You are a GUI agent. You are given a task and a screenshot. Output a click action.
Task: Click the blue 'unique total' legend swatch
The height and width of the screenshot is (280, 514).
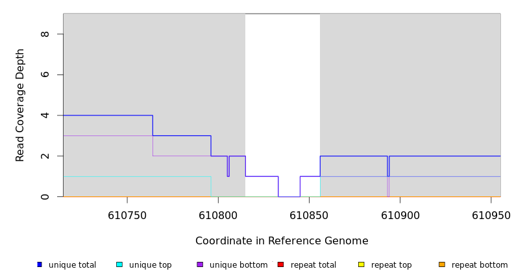[x=40, y=264]
